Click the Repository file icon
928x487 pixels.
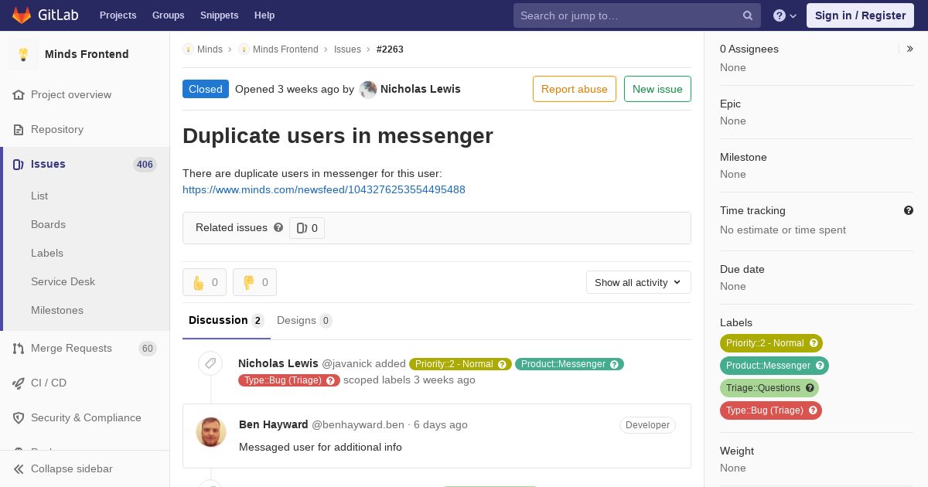coord(19,130)
